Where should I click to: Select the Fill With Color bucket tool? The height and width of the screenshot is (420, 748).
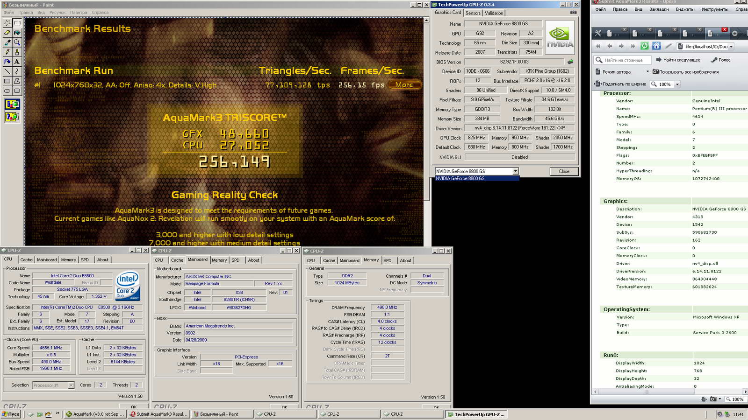(x=17, y=33)
